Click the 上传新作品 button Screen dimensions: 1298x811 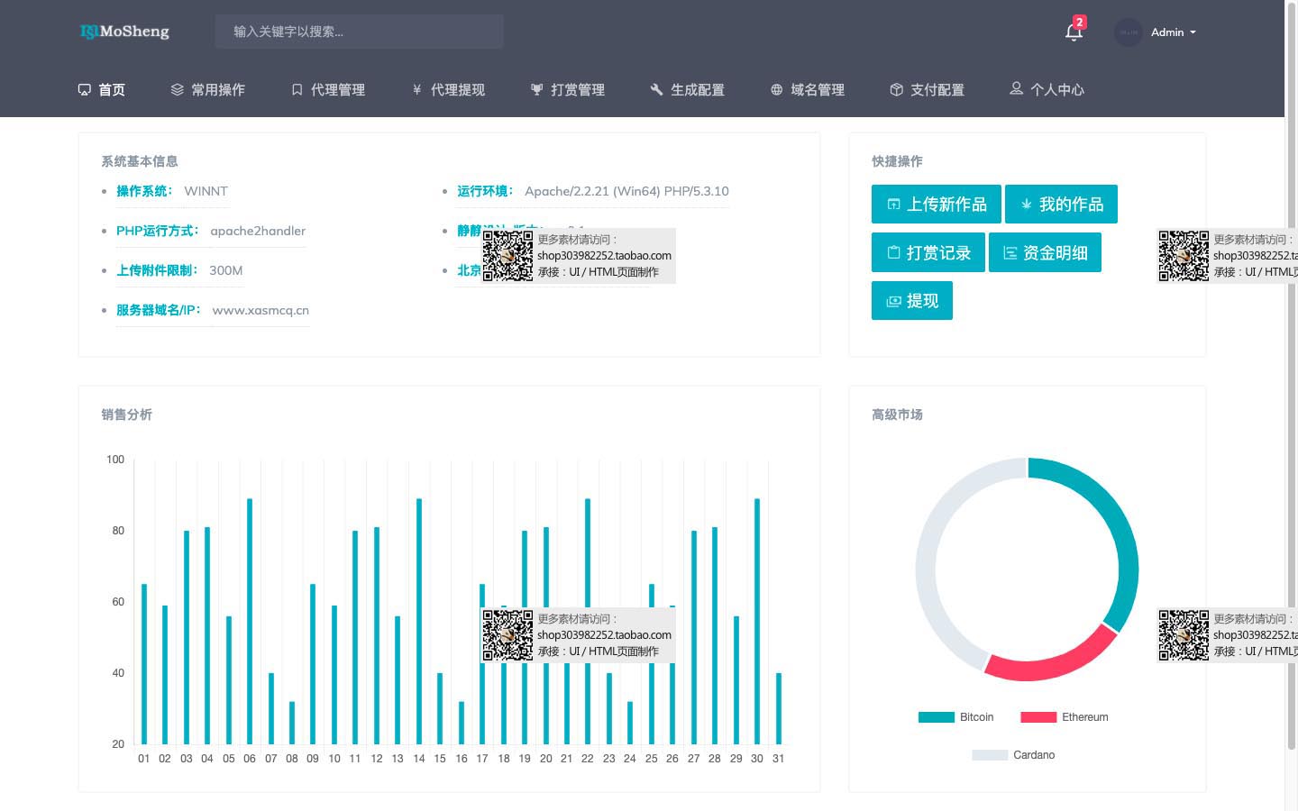click(x=936, y=204)
